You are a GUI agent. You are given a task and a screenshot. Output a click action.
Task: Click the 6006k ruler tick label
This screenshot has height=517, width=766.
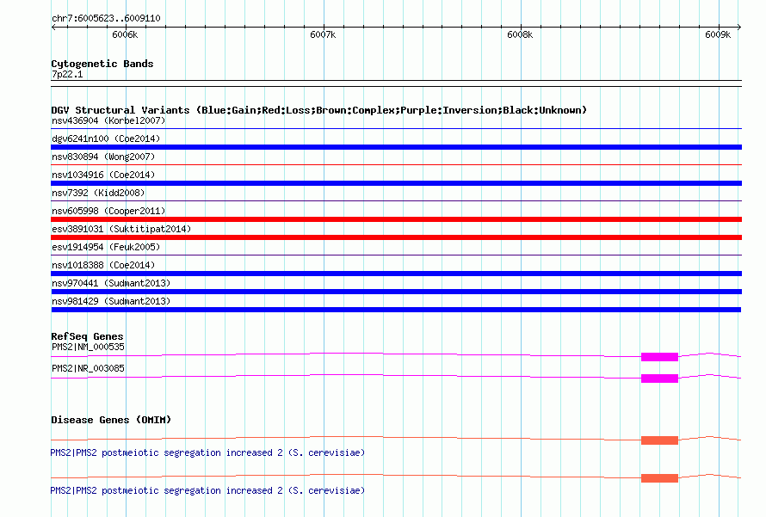coord(125,34)
